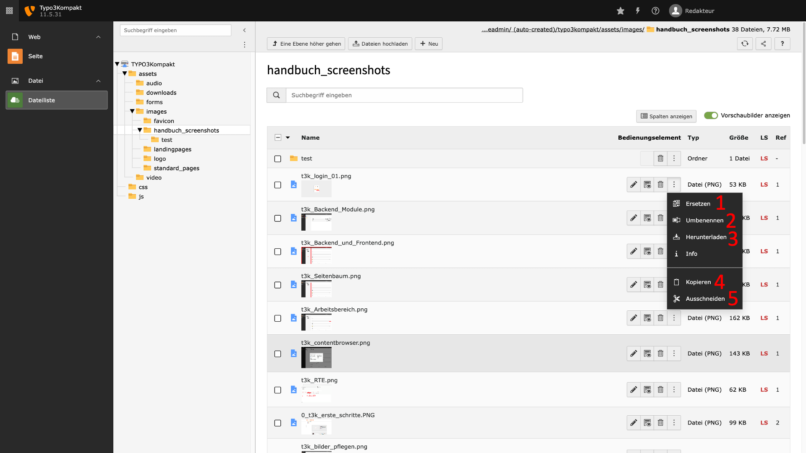Toggle Vorschaubilder anzeigen switch
This screenshot has height=453, width=806.
[x=711, y=115]
